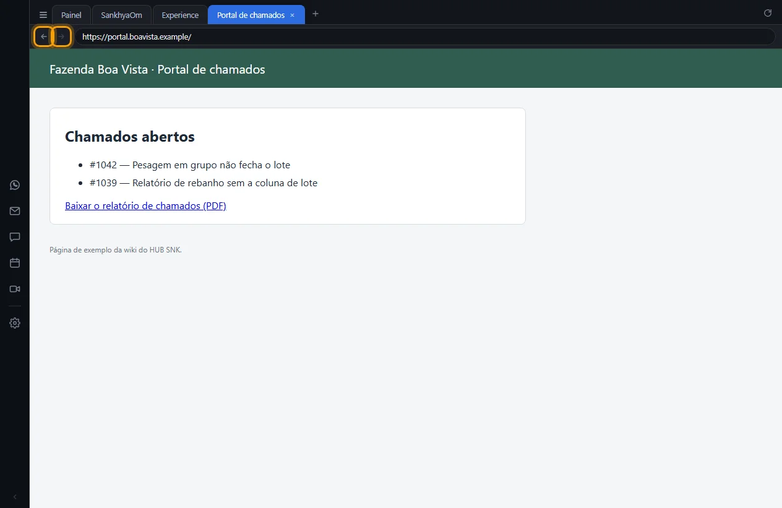Open the Experience tab
This screenshot has height=508, width=782.
(180, 15)
